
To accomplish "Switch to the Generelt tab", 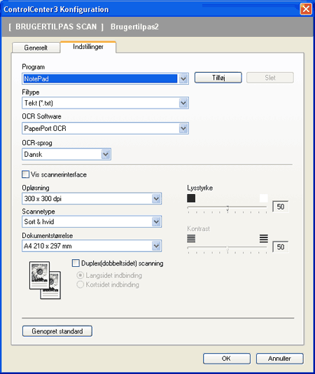I will tap(36, 48).
